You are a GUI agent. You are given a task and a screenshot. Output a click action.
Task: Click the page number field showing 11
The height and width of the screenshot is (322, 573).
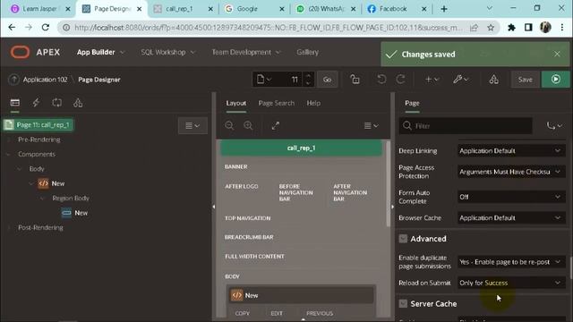click(x=288, y=80)
